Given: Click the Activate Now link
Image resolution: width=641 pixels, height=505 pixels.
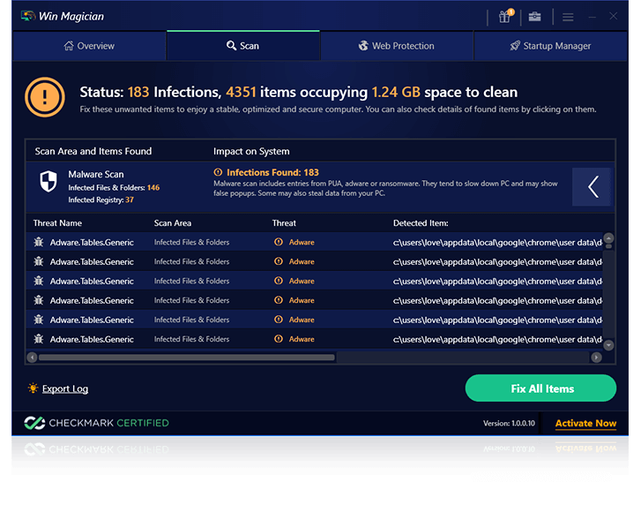Looking at the screenshot, I should [585, 424].
